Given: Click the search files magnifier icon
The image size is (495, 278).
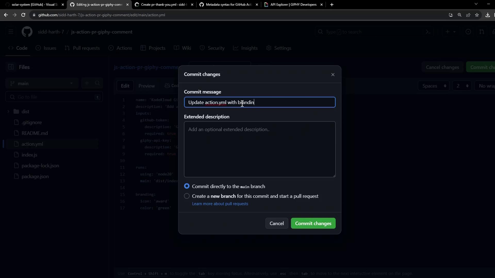Looking at the screenshot, I should (97, 83).
